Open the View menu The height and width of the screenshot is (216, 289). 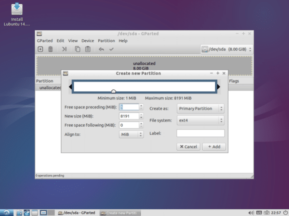(x=73, y=41)
